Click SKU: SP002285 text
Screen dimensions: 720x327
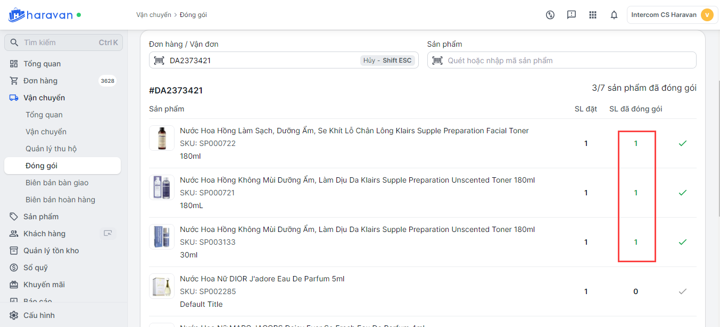click(x=208, y=291)
